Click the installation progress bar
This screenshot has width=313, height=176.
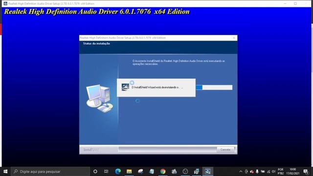point(214,88)
